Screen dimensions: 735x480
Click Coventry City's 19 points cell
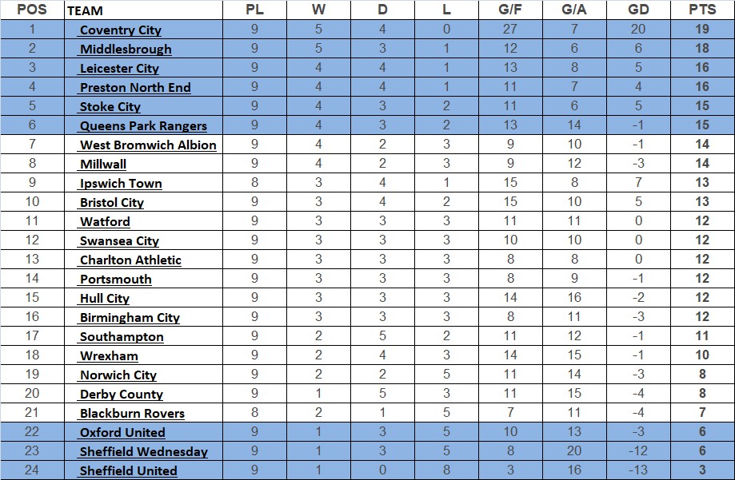(x=702, y=30)
